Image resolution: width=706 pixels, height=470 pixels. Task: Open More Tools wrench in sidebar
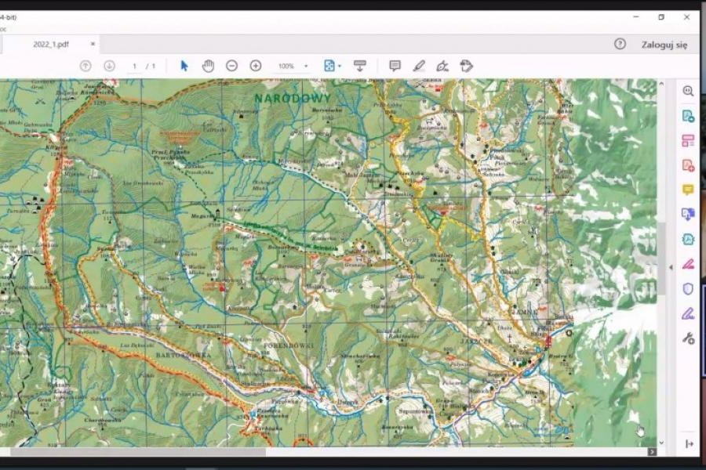(x=688, y=338)
